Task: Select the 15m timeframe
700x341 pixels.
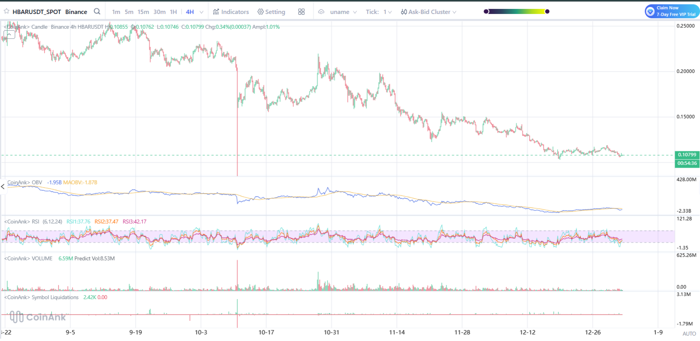Action: click(x=143, y=11)
